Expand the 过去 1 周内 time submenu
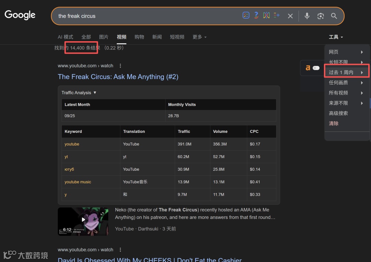This screenshot has width=371, height=262. click(x=347, y=72)
